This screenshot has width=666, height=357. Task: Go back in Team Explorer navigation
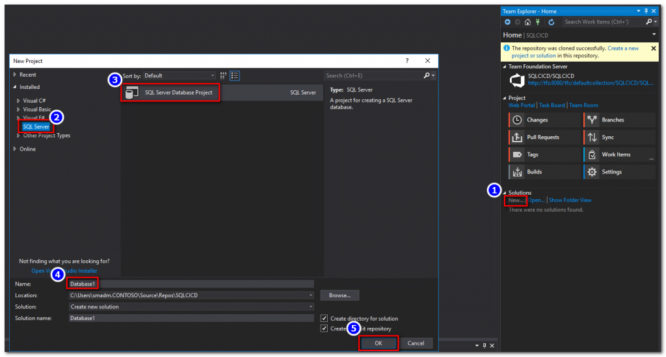click(507, 22)
